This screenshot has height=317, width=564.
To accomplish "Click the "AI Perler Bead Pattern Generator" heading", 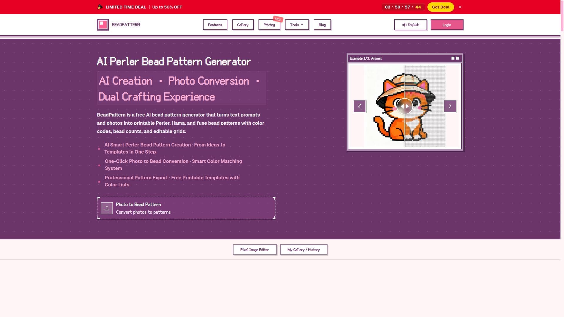I will [x=174, y=61].
